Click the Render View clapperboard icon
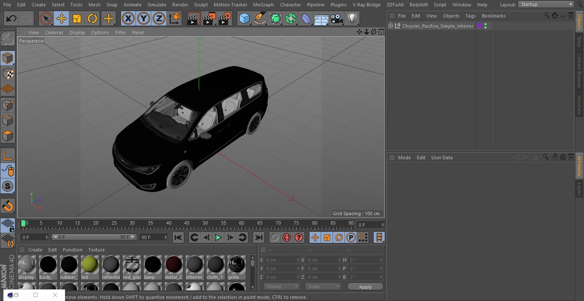The width and height of the screenshot is (584, 301). pyautogui.click(x=193, y=18)
